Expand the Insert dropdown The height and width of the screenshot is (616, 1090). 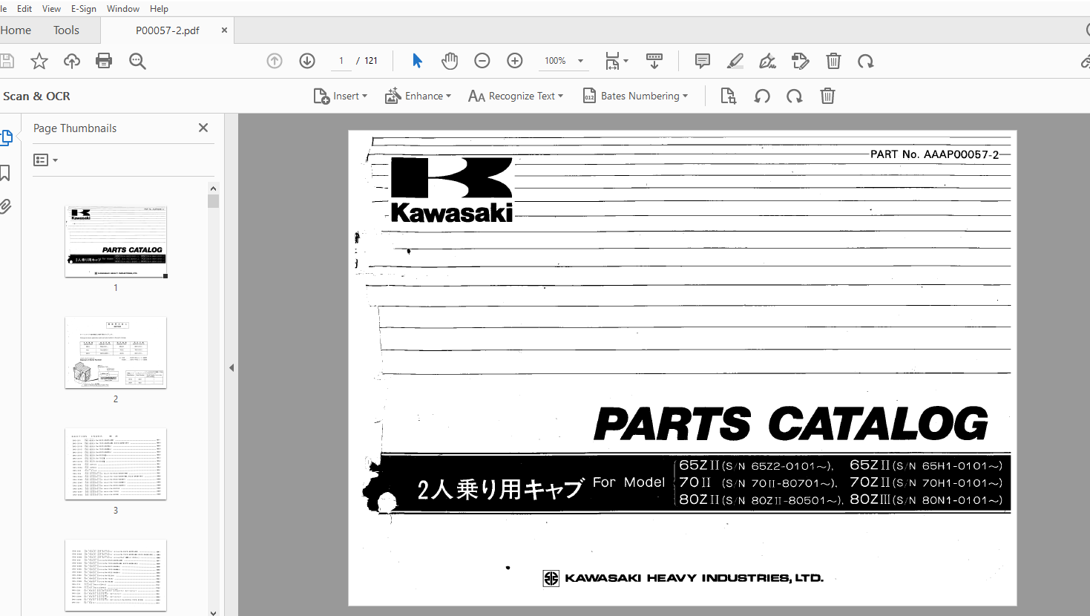[341, 96]
